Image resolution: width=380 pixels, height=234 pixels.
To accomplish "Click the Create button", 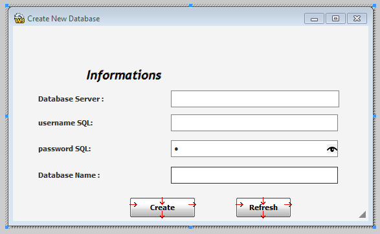I will pyautogui.click(x=162, y=207).
